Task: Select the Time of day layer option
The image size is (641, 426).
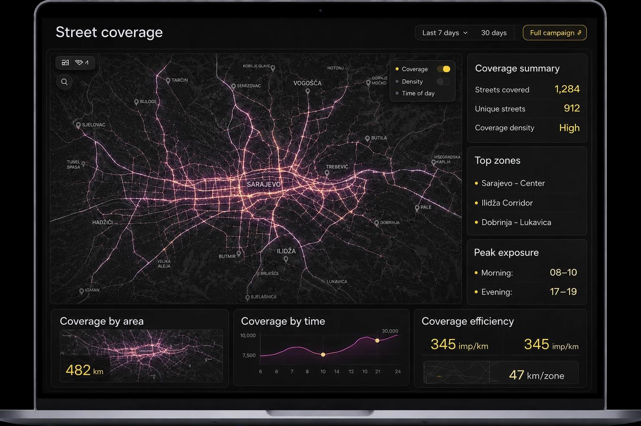Action: click(x=418, y=93)
